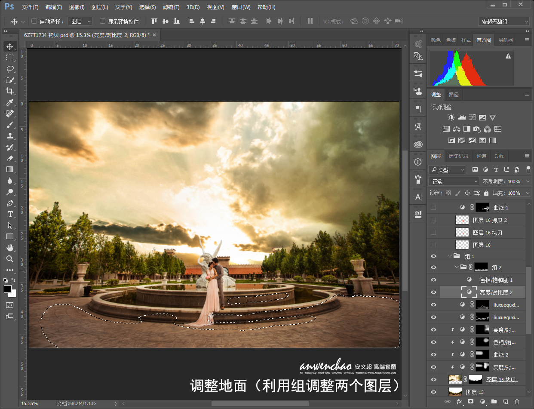Show the 曲线 1 layer

click(433, 207)
